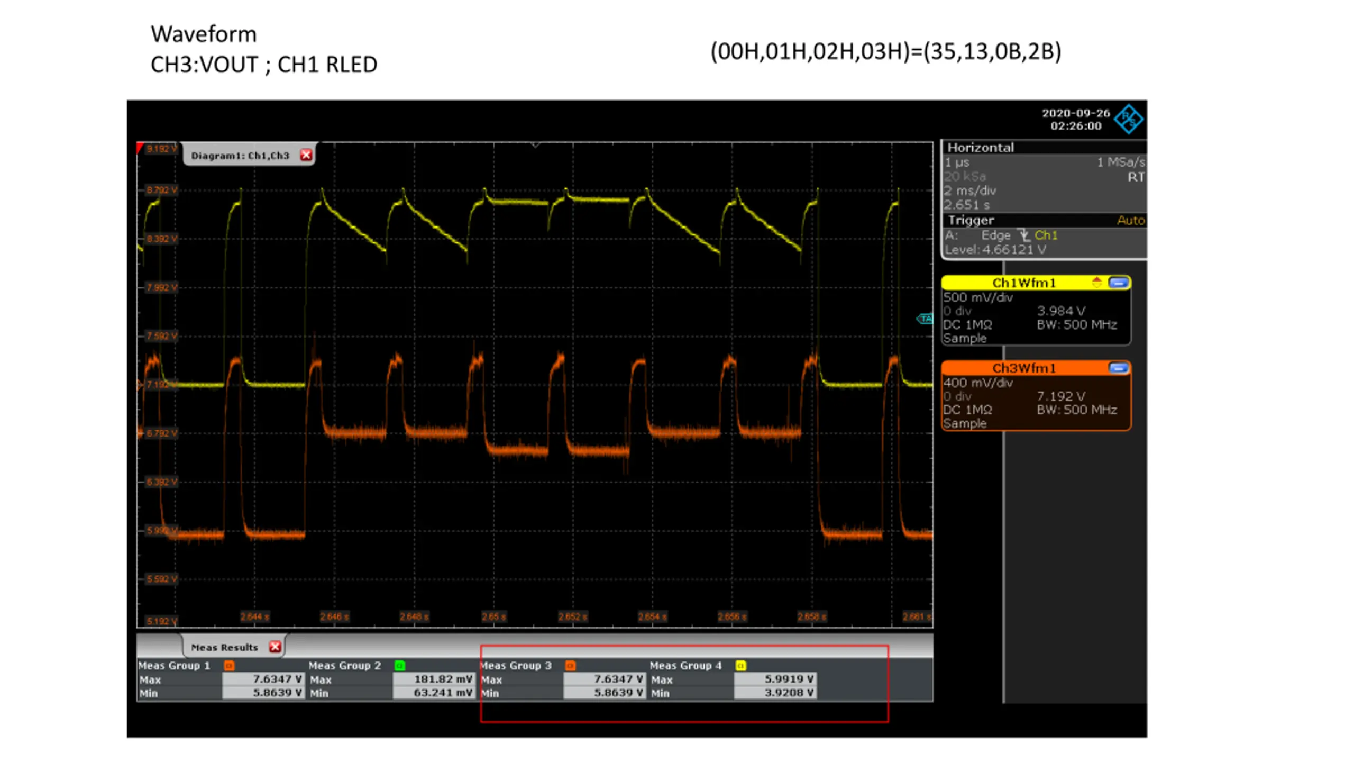Click the 400 mV/div scale in Ch3Wfm1

click(978, 383)
